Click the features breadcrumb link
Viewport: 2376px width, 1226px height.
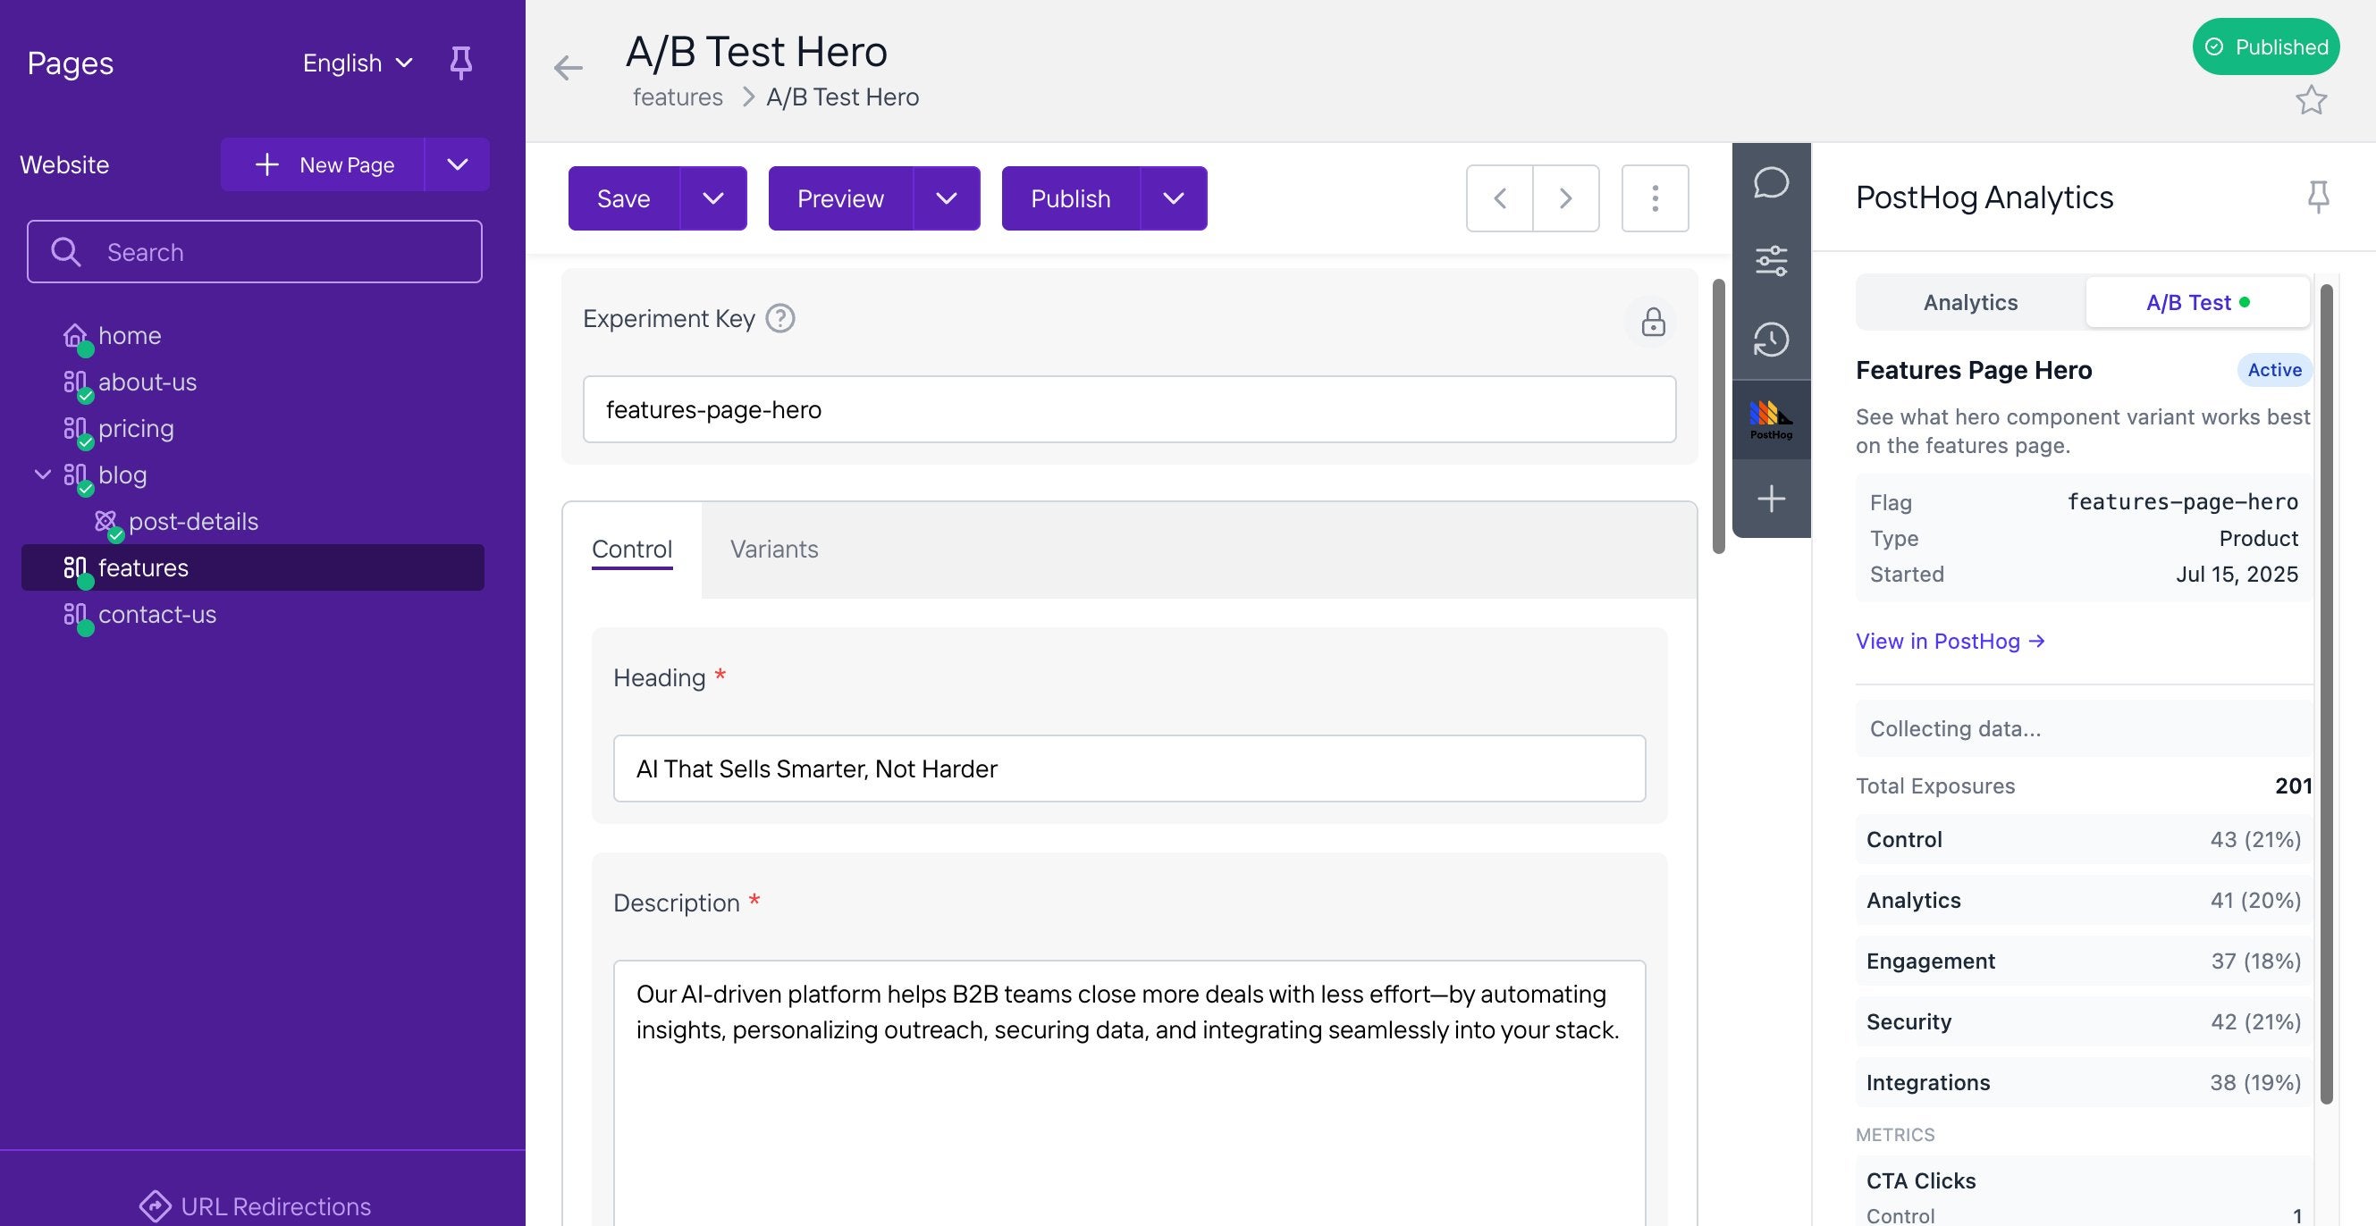pos(677,97)
